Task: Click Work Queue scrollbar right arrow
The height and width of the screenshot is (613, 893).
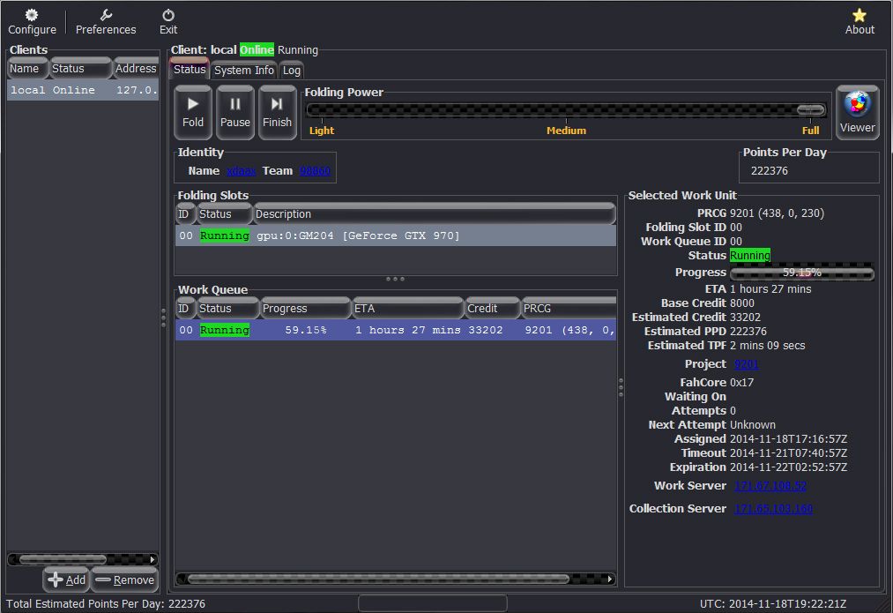Action: point(610,579)
